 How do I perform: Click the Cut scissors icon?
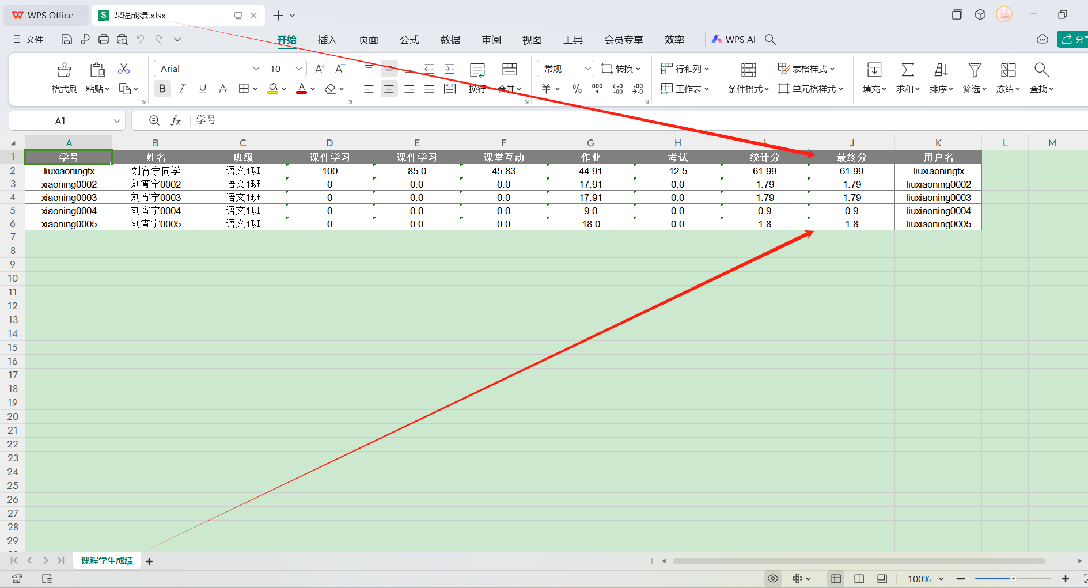[x=124, y=69]
